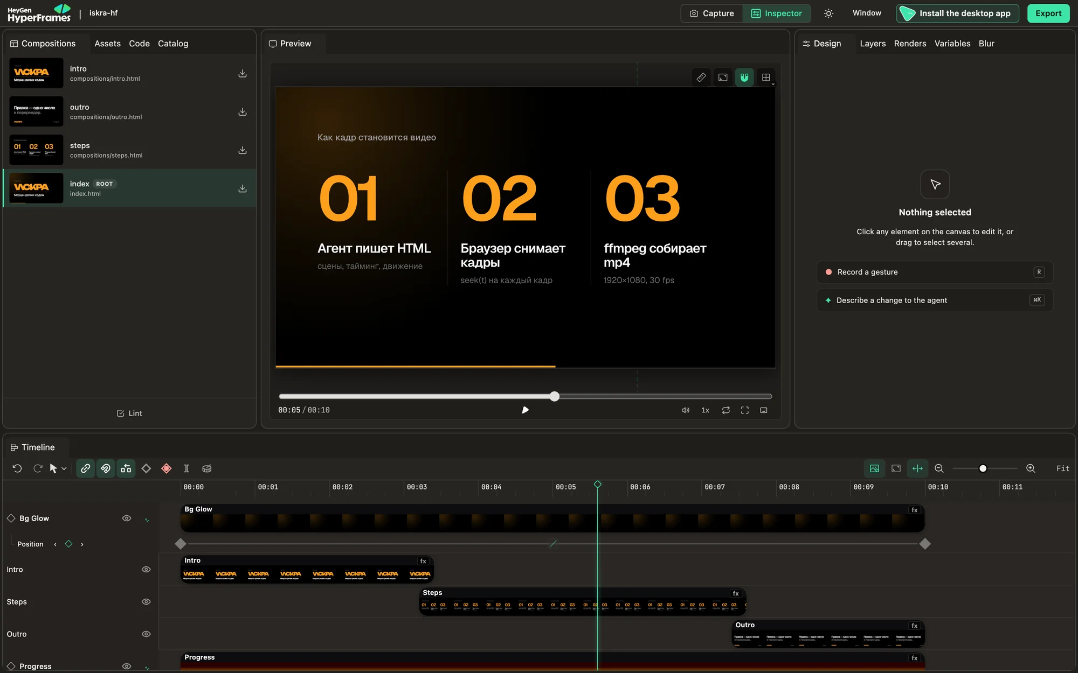The width and height of the screenshot is (1078, 673).
Task: Switch to the Assets tab
Action: pyautogui.click(x=107, y=44)
